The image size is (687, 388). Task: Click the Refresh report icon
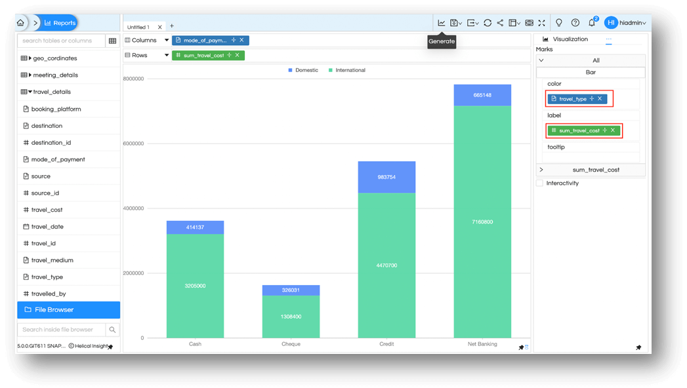tap(488, 23)
